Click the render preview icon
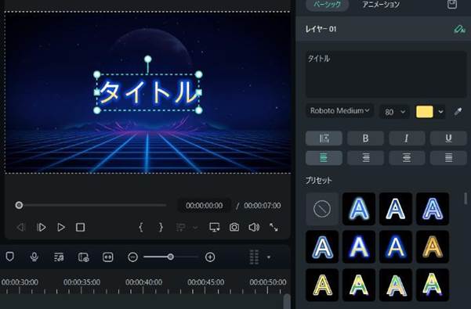This screenshot has height=309, width=471. [x=84, y=257]
